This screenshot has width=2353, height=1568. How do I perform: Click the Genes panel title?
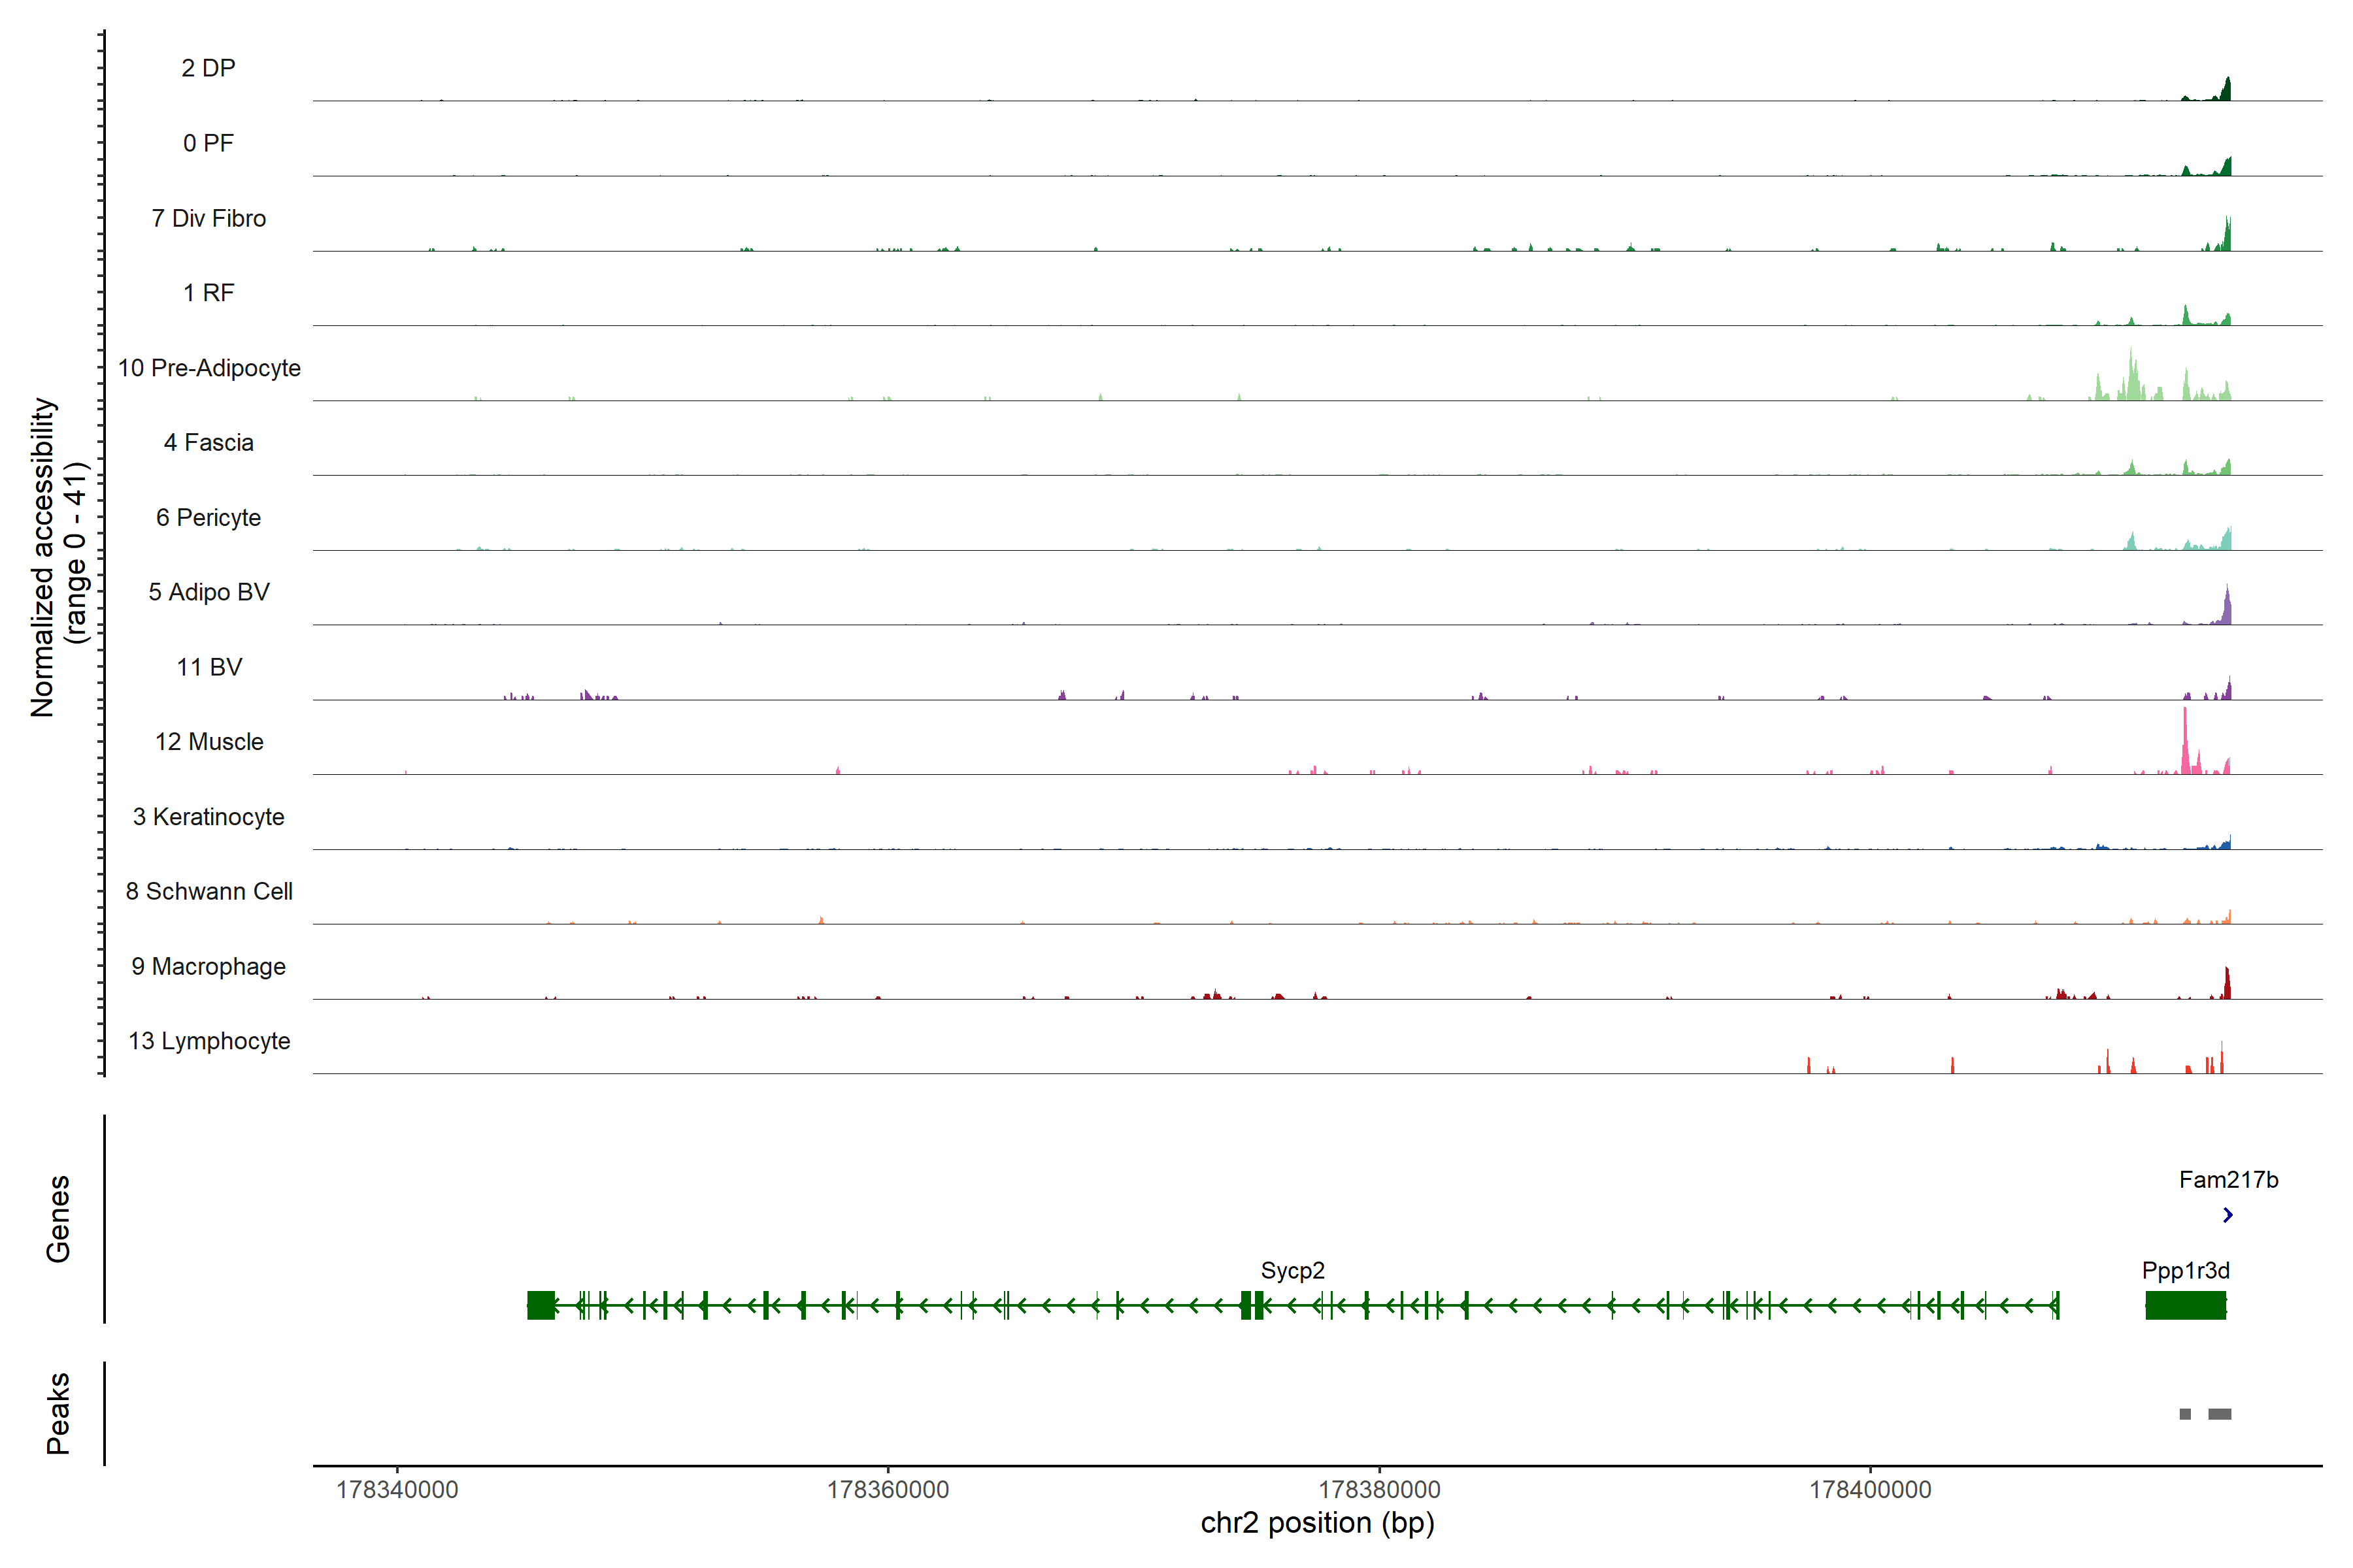(58, 1219)
